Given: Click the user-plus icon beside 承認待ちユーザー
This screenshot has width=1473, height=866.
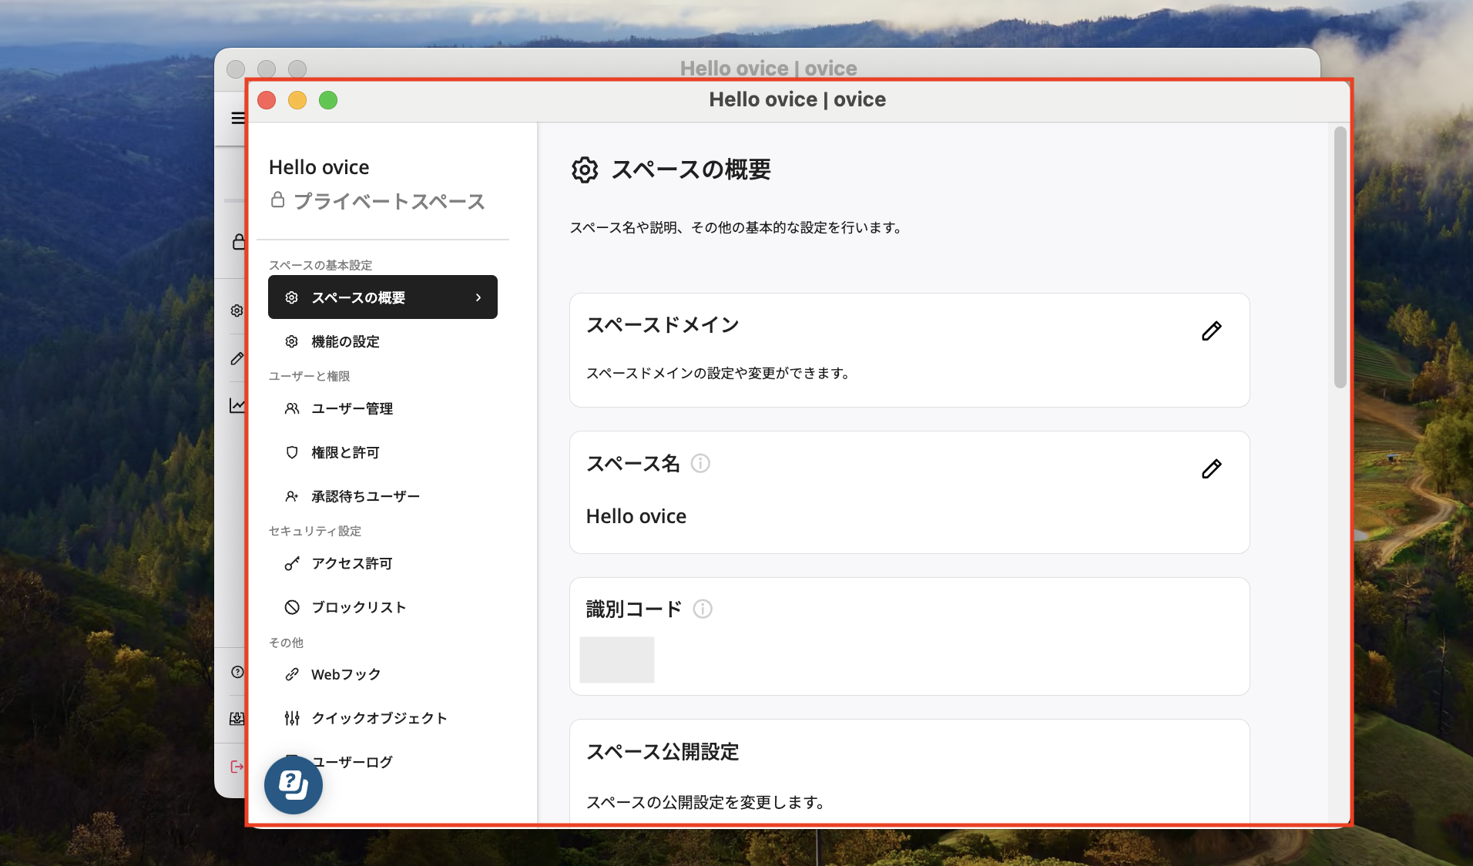Looking at the screenshot, I should [x=292, y=496].
